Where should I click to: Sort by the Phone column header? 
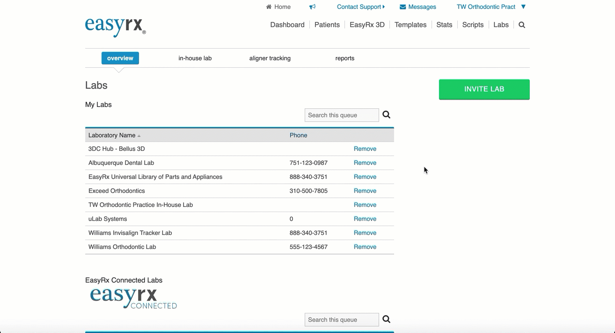point(299,135)
